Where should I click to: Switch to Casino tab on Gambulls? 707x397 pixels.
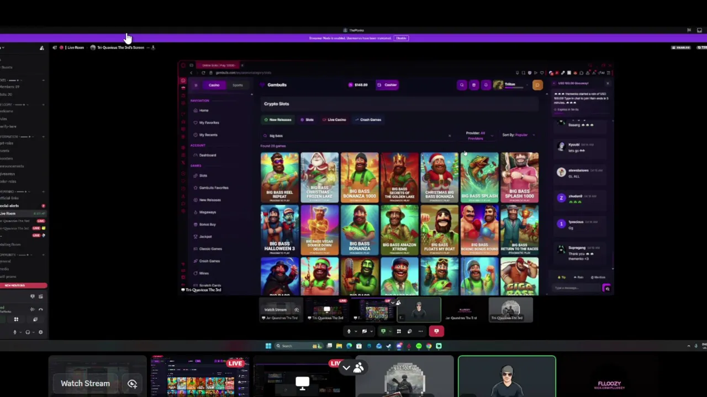(214, 85)
